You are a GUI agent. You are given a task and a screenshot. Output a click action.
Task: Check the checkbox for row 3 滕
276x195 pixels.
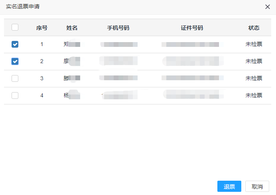point(15,78)
